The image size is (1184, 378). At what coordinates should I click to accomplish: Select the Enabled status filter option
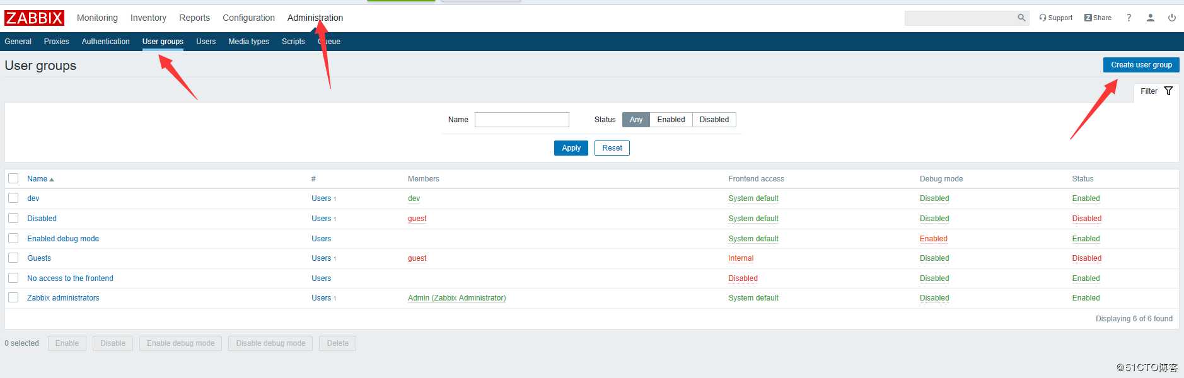[671, 120]
